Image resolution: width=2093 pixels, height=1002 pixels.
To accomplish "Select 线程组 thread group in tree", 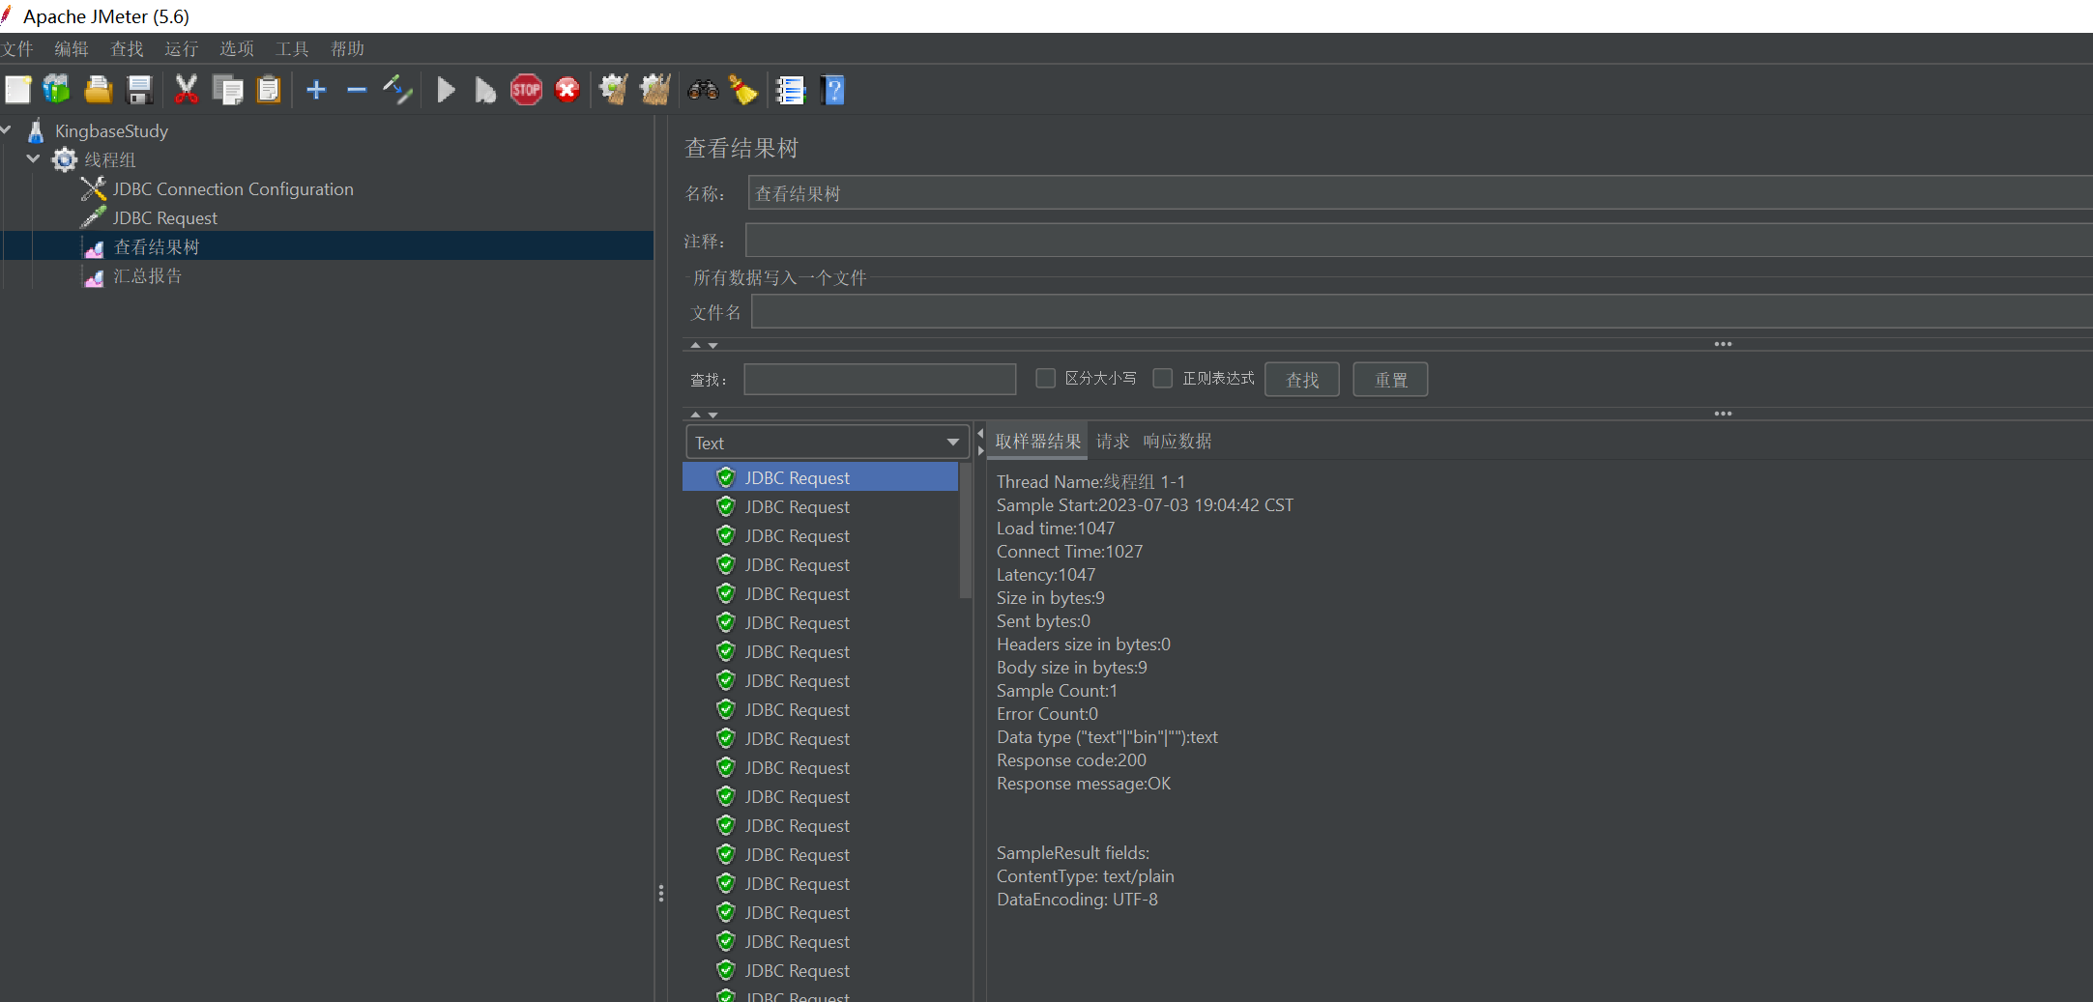I will coord(110,159).
